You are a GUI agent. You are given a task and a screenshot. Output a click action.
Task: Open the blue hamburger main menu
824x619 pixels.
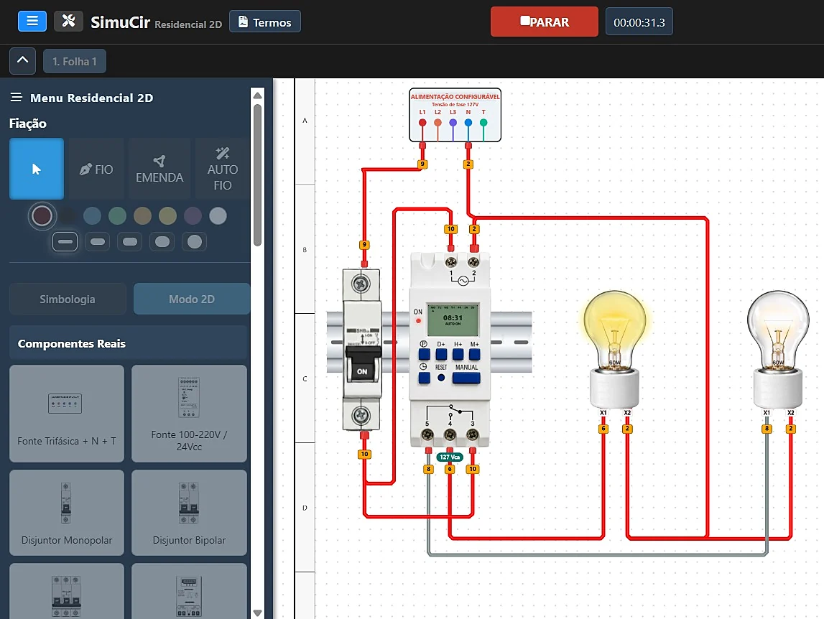click(x=32, y=22)
